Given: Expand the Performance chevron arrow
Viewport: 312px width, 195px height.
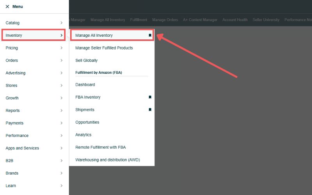Looking at the screenshot, I should coord(62,135).
